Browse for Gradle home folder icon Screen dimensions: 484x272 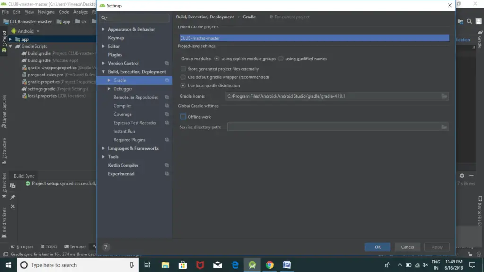[444, 96]
